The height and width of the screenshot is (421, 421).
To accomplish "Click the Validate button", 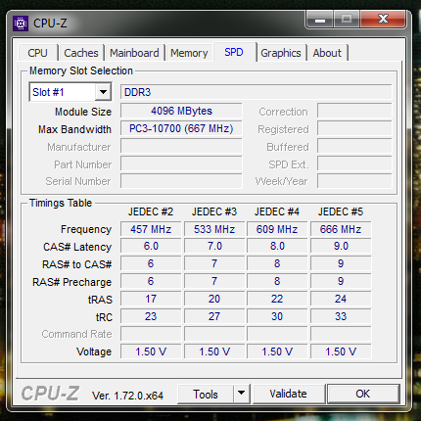I will [289, 394].
